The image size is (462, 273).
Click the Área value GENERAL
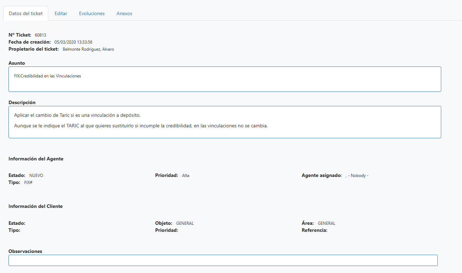pyautogui.click(x=326, y=223)
